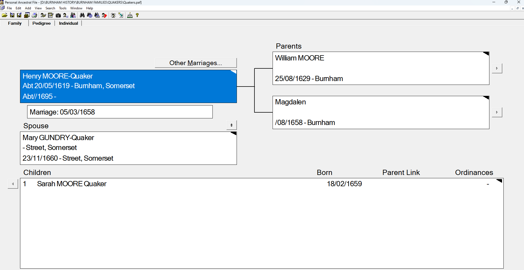Expand Magdalen's ancestors with arrow button
This screenshot has width=524, height=270.
[497, 112]
